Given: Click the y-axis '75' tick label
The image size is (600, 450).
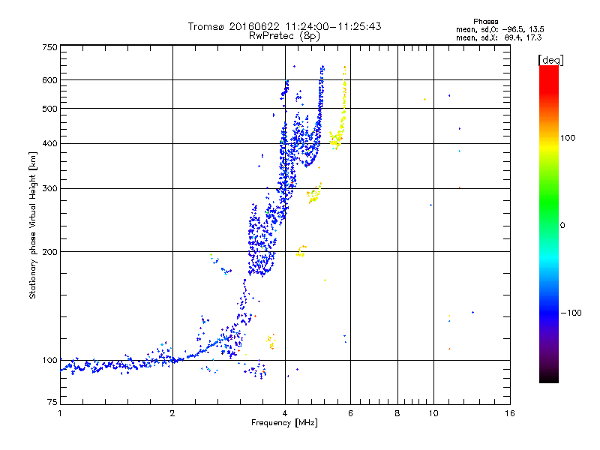Looking at the screenshot, I should [x=52, y=402].
